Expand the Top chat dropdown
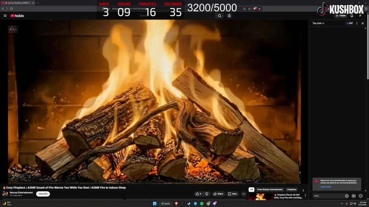The height and width of the screenshot is (207, 369). click(318, 23)
